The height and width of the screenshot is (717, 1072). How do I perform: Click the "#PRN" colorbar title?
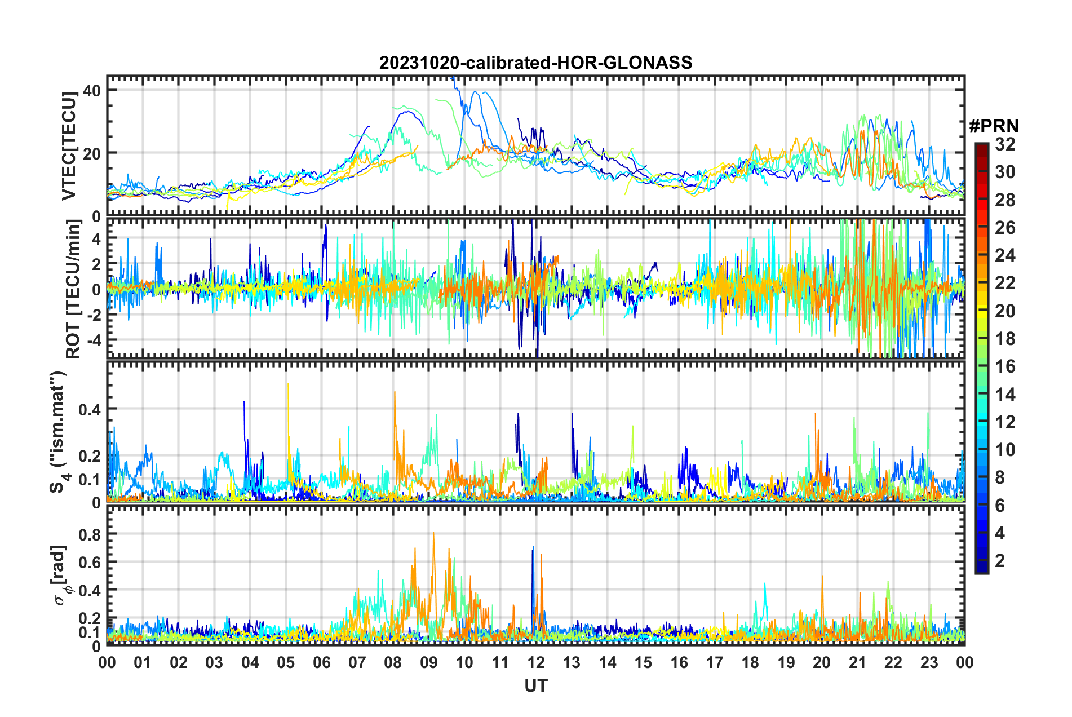(x=994, y=126)
